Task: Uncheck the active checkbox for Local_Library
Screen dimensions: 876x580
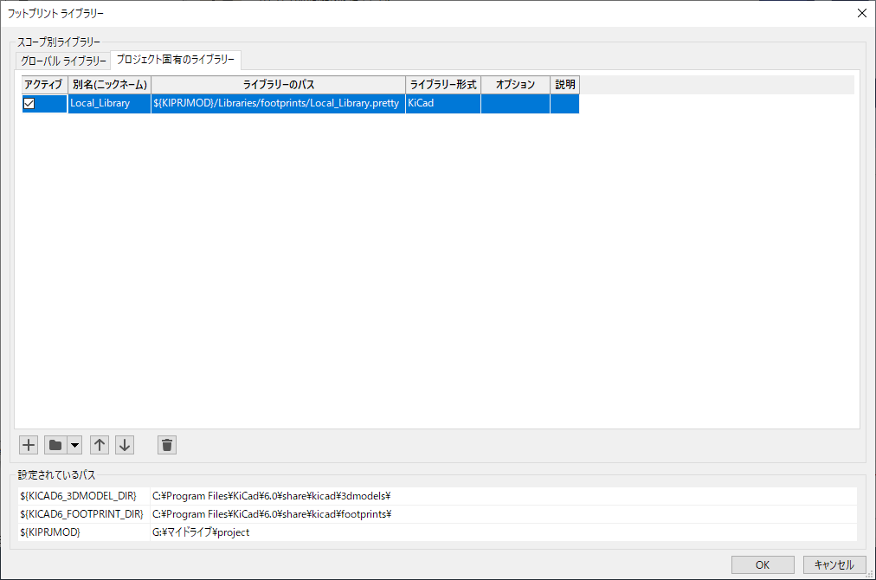Action: 29,104
